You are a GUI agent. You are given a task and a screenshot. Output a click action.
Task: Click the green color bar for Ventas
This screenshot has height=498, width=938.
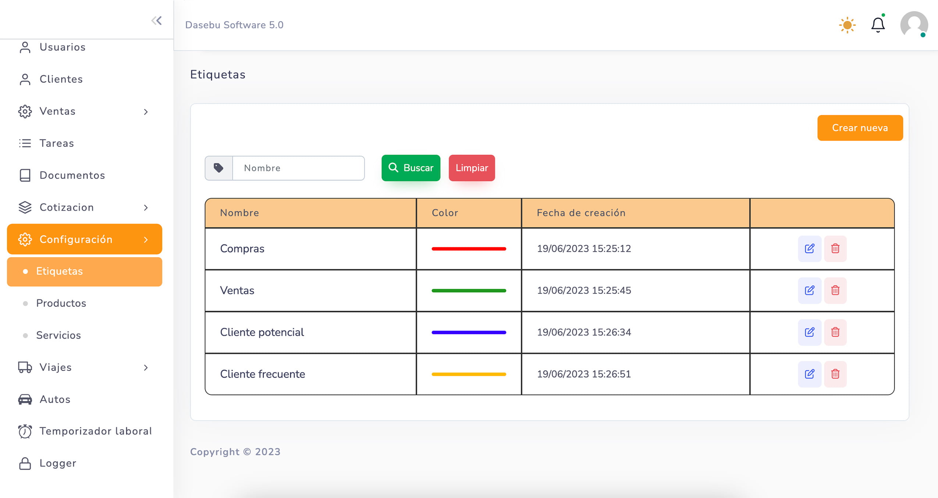pos(469,291)
